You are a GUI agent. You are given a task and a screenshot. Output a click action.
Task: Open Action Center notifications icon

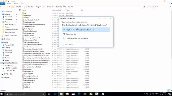170,94
